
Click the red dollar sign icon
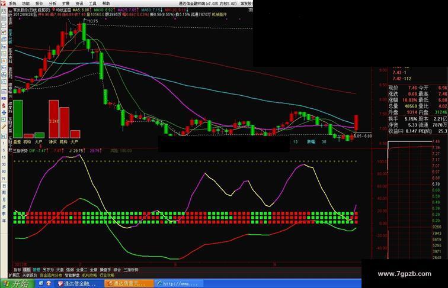tap(4, 105)
